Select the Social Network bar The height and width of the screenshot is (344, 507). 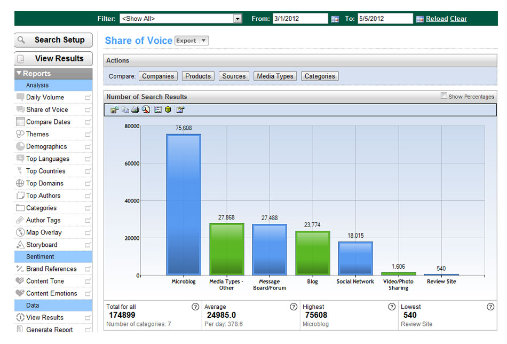coord(355,259)
